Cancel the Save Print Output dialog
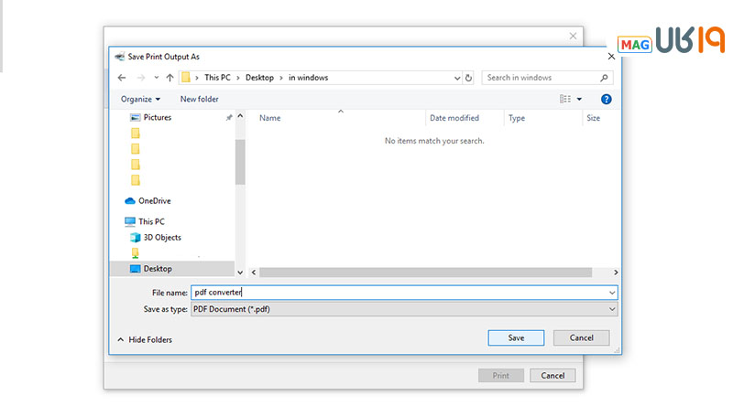 pos(581,337)
